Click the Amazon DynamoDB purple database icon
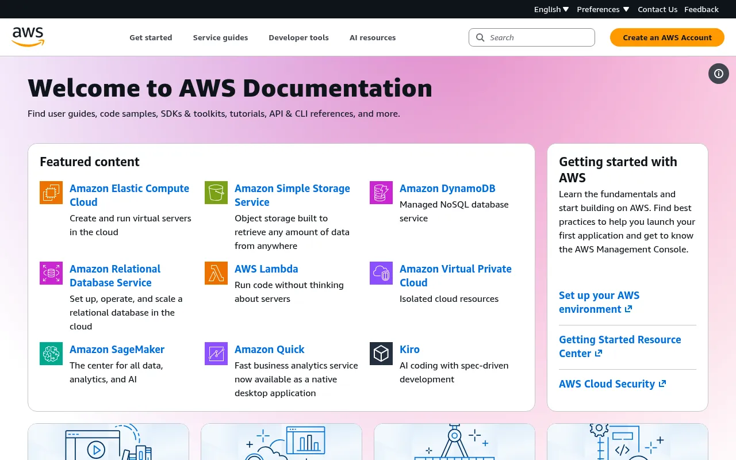 point(381,193)
